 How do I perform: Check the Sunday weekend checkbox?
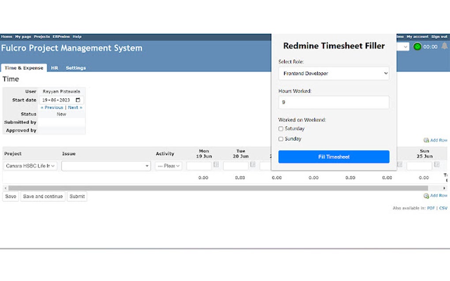pos(281,139)
